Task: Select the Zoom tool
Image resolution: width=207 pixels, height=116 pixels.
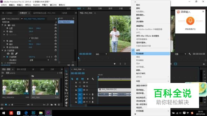Action: (x=66, y=106)
